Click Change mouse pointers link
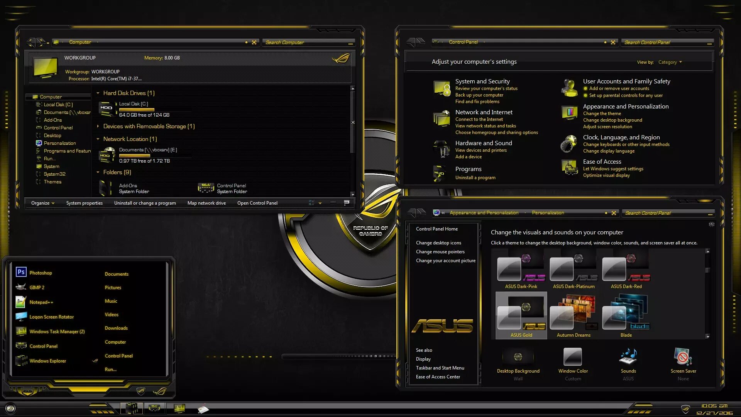 click(440, 252)
